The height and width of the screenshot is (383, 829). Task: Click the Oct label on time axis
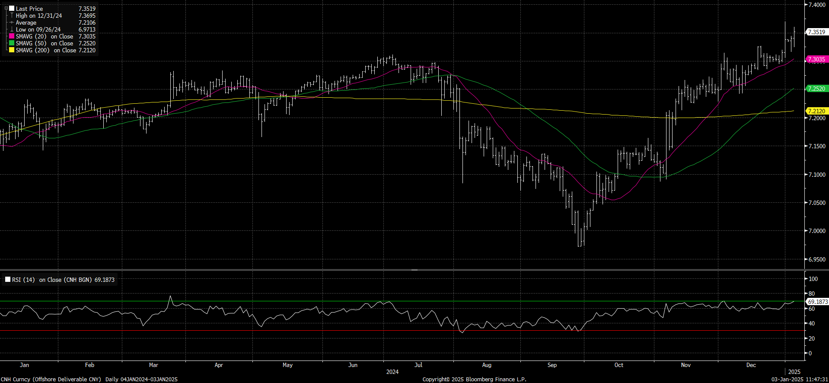coord(619,365)
